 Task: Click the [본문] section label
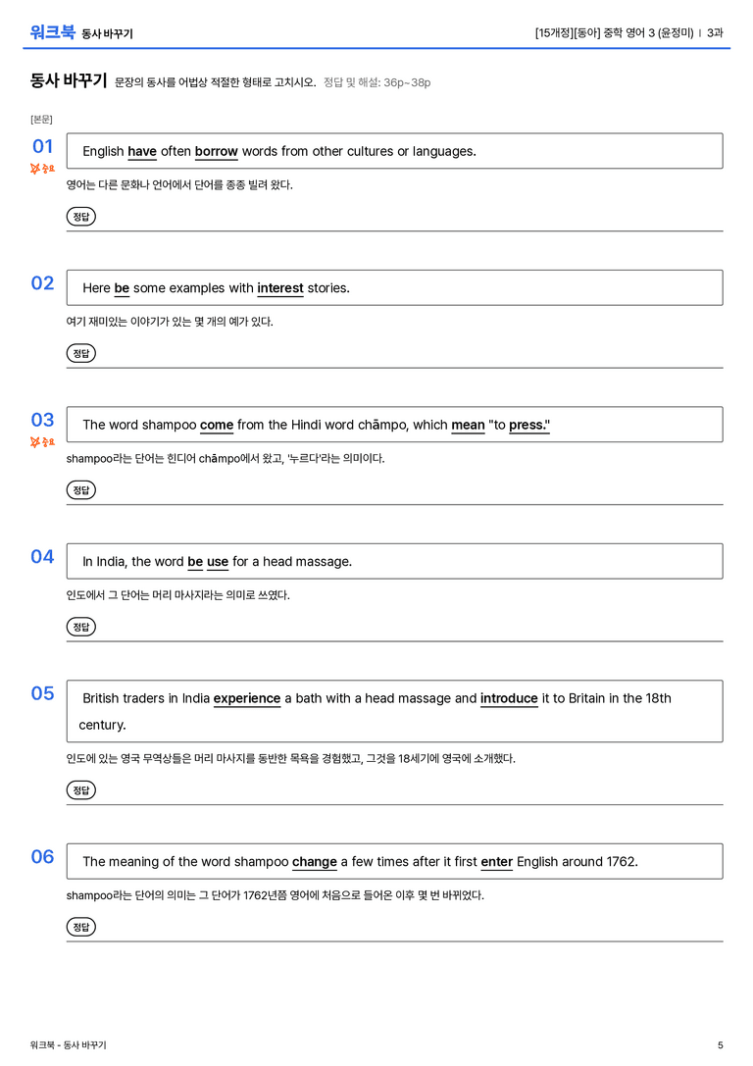point(41,120)
